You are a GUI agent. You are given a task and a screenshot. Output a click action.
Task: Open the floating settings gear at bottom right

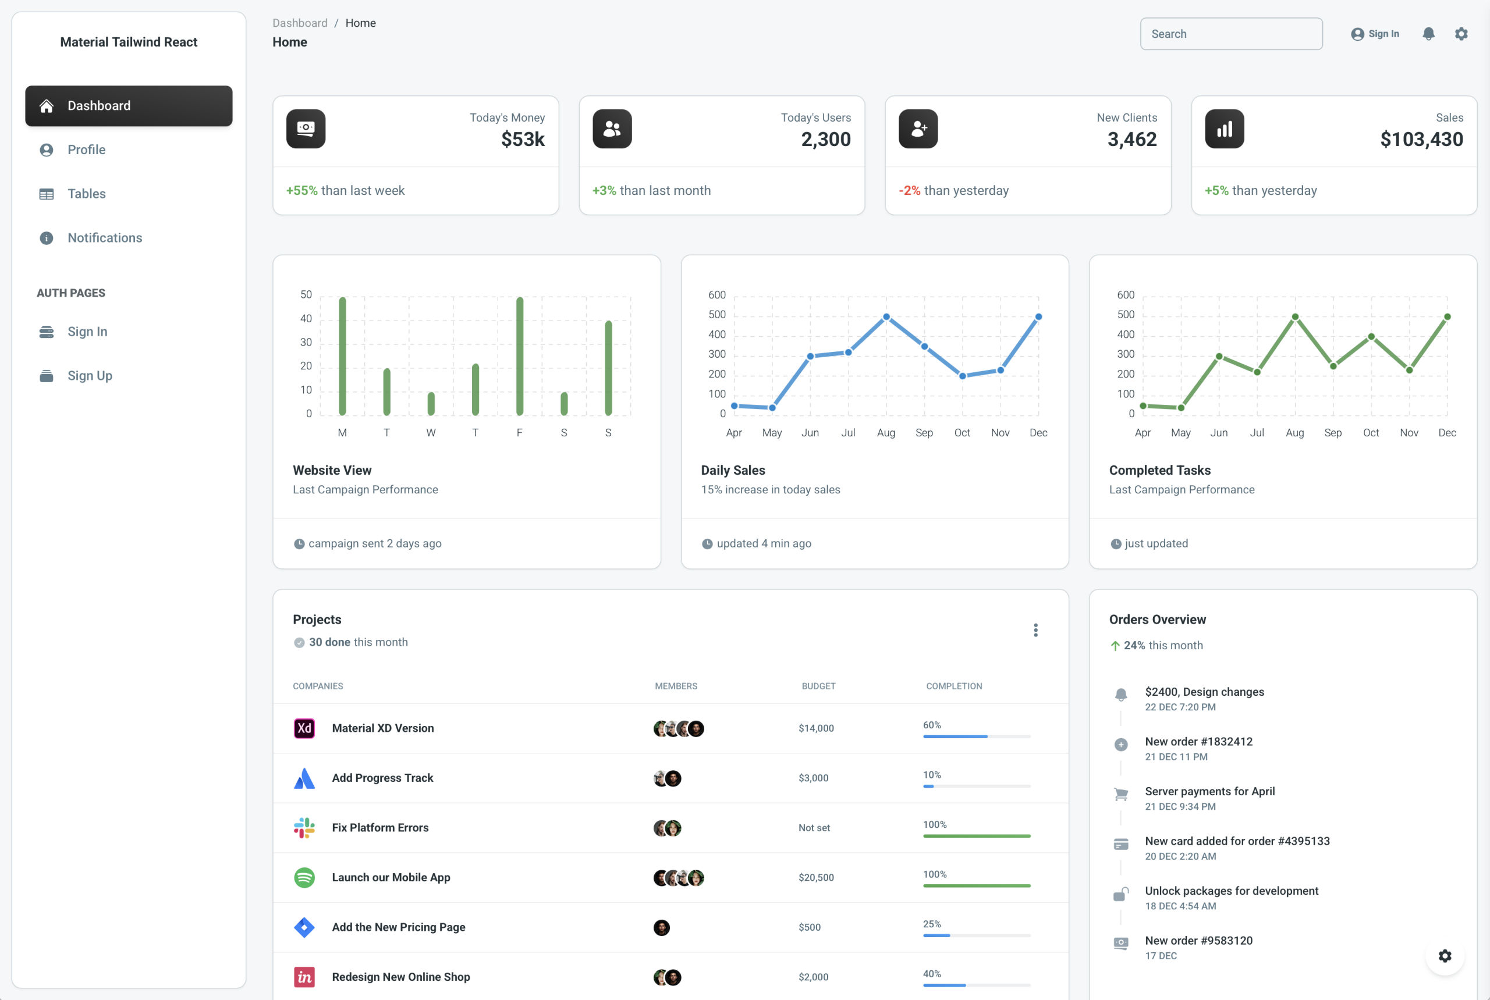pyautogui.click(x=1445, y=955)
